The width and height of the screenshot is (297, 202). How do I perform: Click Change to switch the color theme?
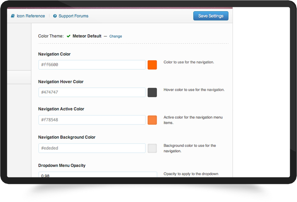pos(116,36)
